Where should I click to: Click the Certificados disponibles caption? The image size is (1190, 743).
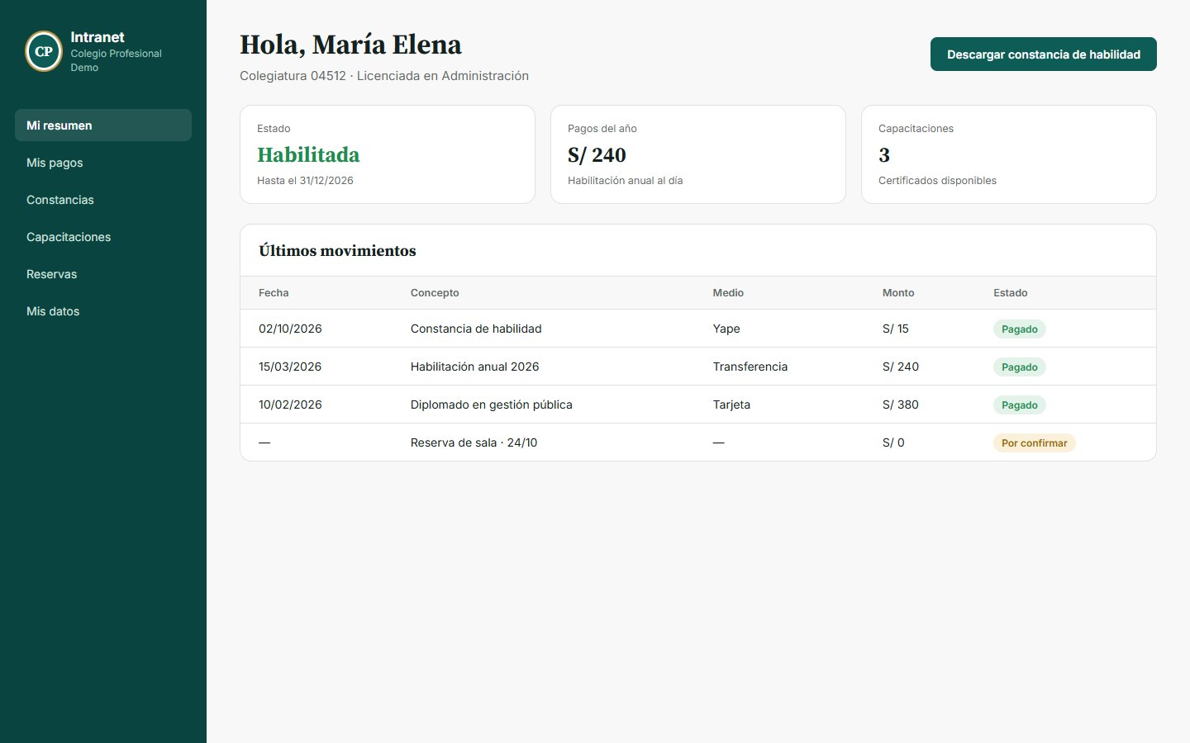click(937, 181)
